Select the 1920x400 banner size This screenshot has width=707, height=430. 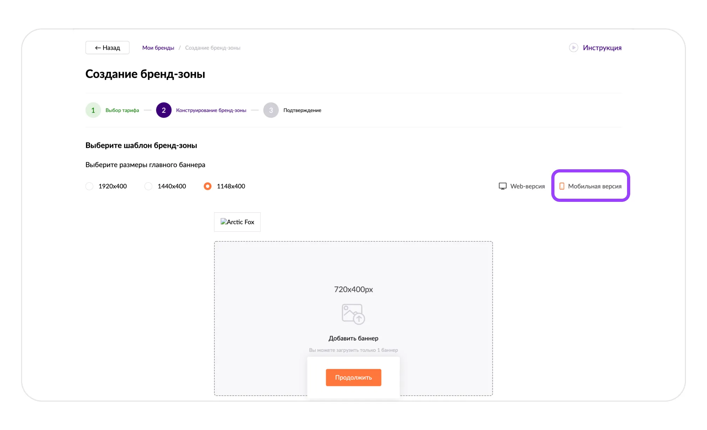coord(90,186)
